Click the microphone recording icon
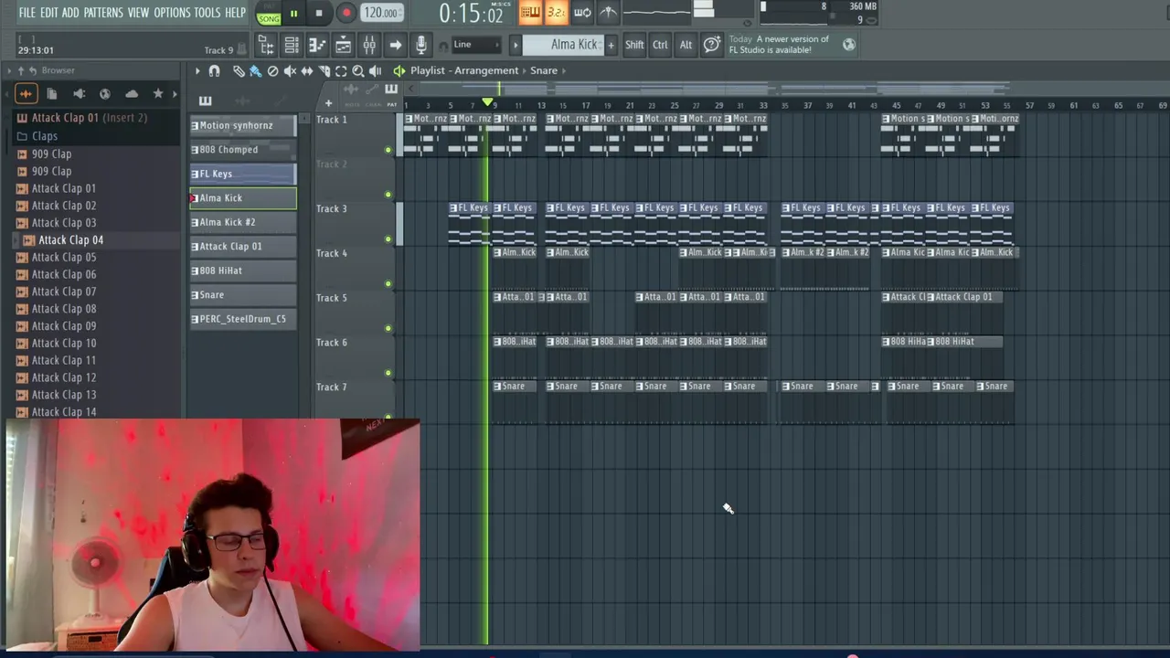The width and height of the screenshot is (1170, 658). [x=420, y=45]
